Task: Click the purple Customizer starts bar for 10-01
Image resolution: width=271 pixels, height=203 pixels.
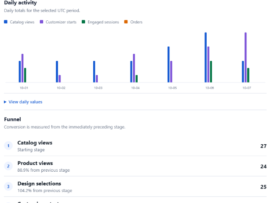Action: click(x=22, y=68)
